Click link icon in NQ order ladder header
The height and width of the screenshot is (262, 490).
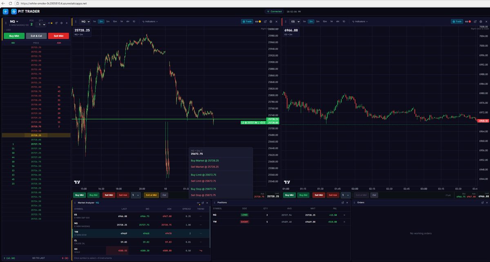pos(49,23)
